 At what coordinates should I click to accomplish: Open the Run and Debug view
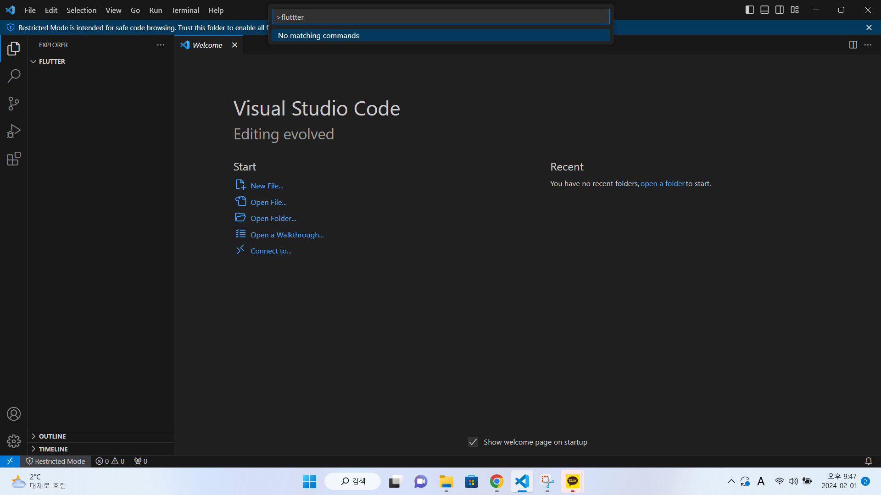click(14, 131)
